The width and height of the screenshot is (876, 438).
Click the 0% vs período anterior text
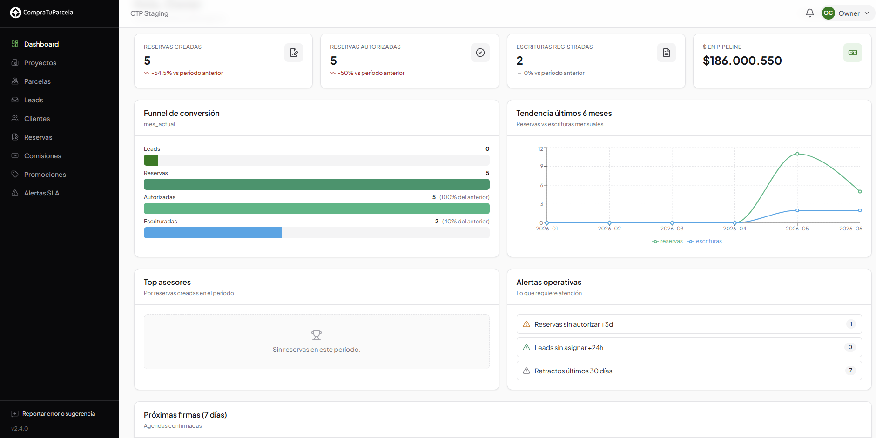(x=554, y=73)
